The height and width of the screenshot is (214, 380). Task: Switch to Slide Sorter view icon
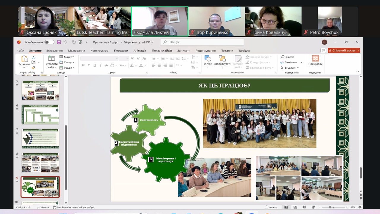coord(295,207)
